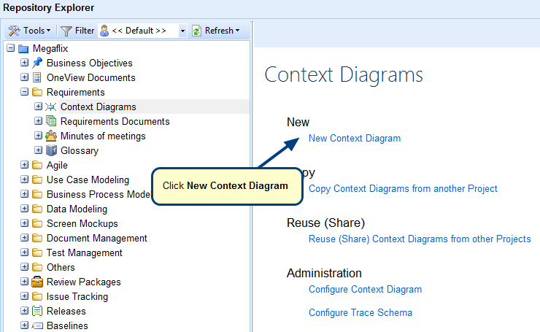Select the Baselines tree item
The width and height of the screenshot is (540, 332).
tap(67, 325)
